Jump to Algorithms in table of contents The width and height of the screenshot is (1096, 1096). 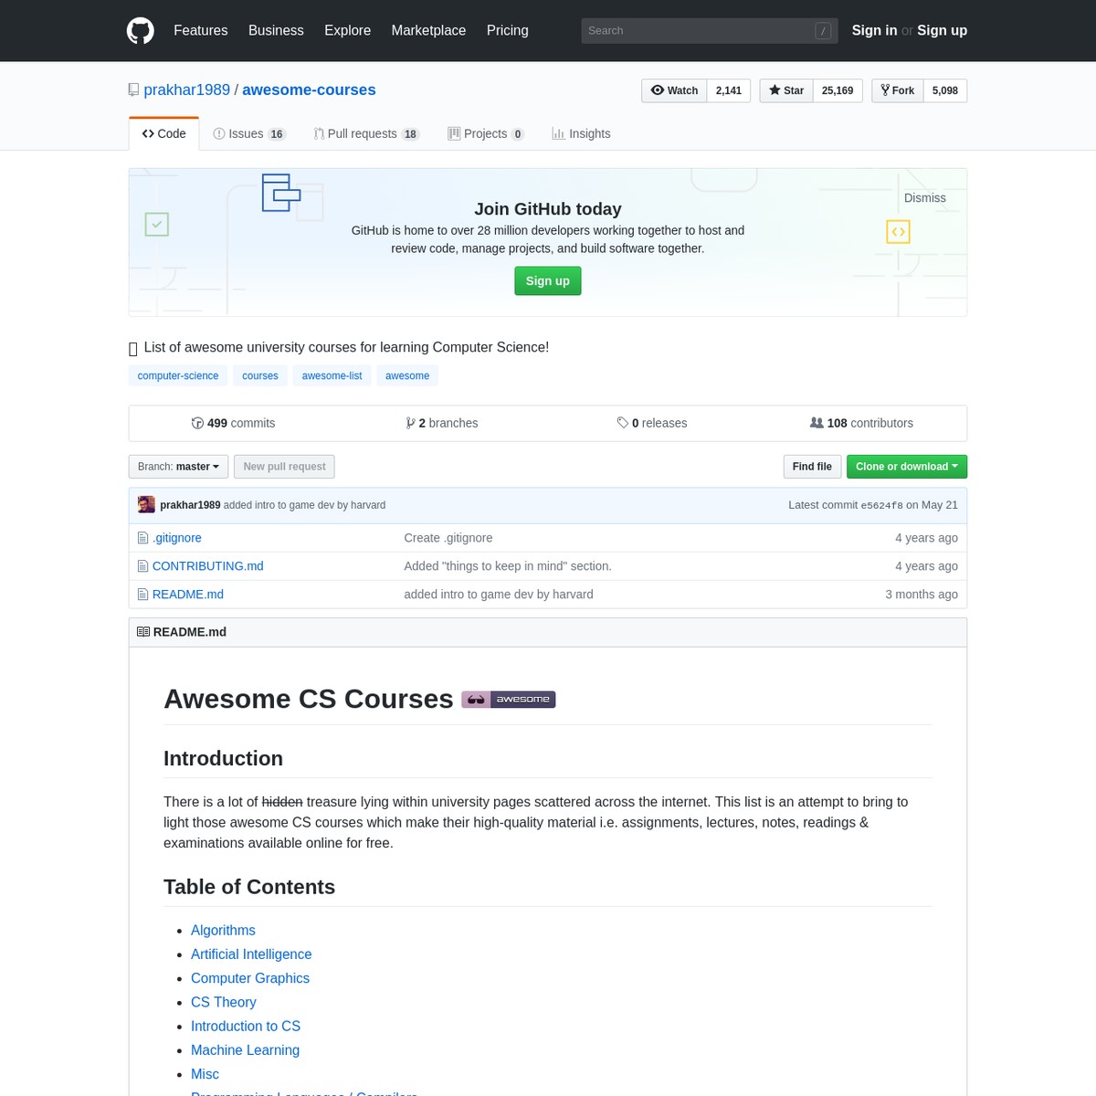point(223,931)
